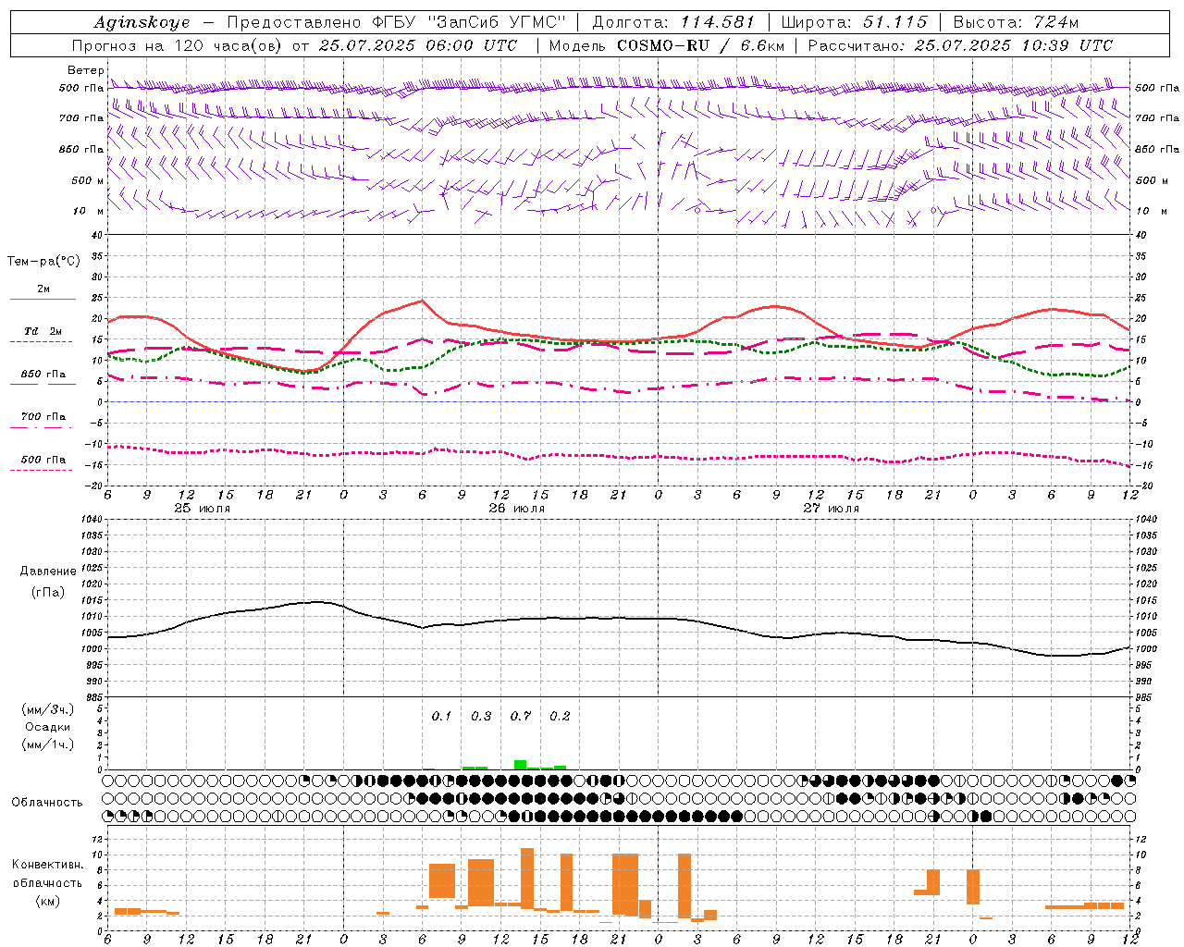Click the "500 гПа" entry in the temperature legend
The width and height of the screenshot is (1184, 947).
pyautogui.click(x=43, y=460)
